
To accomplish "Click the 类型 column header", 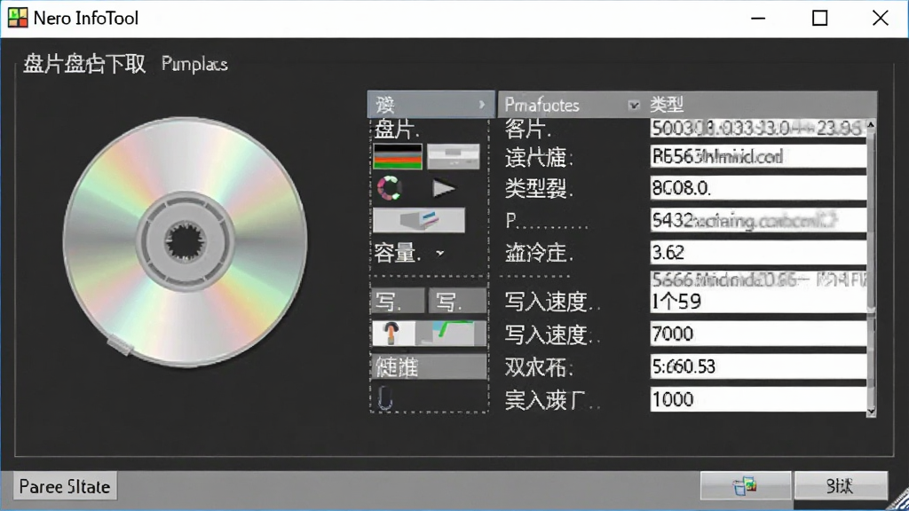I will click(x=667, y=105).
